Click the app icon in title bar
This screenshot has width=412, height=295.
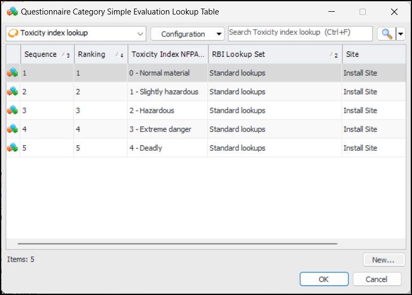(12, 12)
